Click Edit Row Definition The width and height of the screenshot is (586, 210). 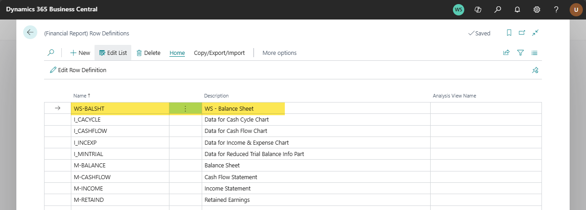78,70
